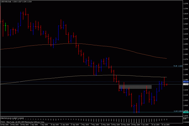The width and height of the screenshot is (189, 126).
Task: Click the 30 Mar 2009 date label
Action: click(24, 125)
